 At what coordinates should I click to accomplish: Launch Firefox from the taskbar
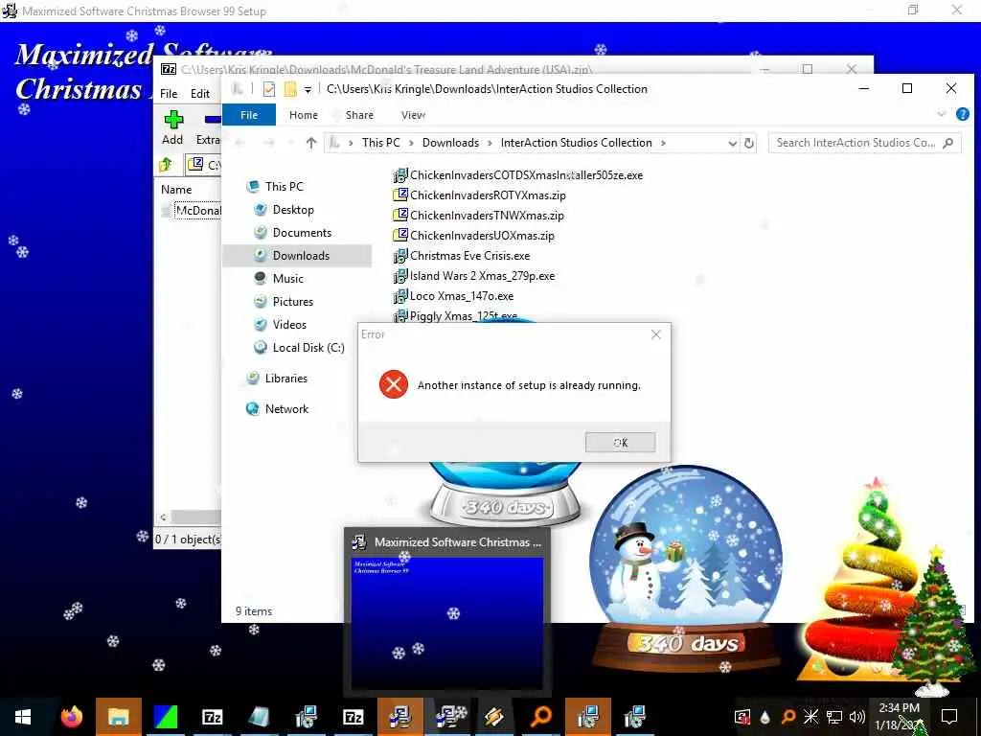(72, 717)
